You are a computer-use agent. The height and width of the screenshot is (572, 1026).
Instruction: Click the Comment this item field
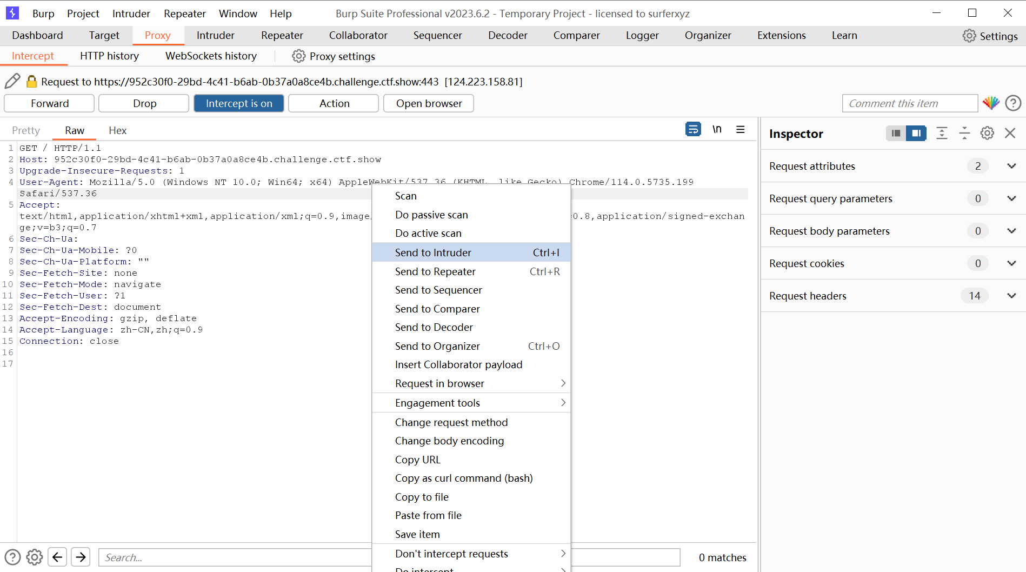click(910, 103)
